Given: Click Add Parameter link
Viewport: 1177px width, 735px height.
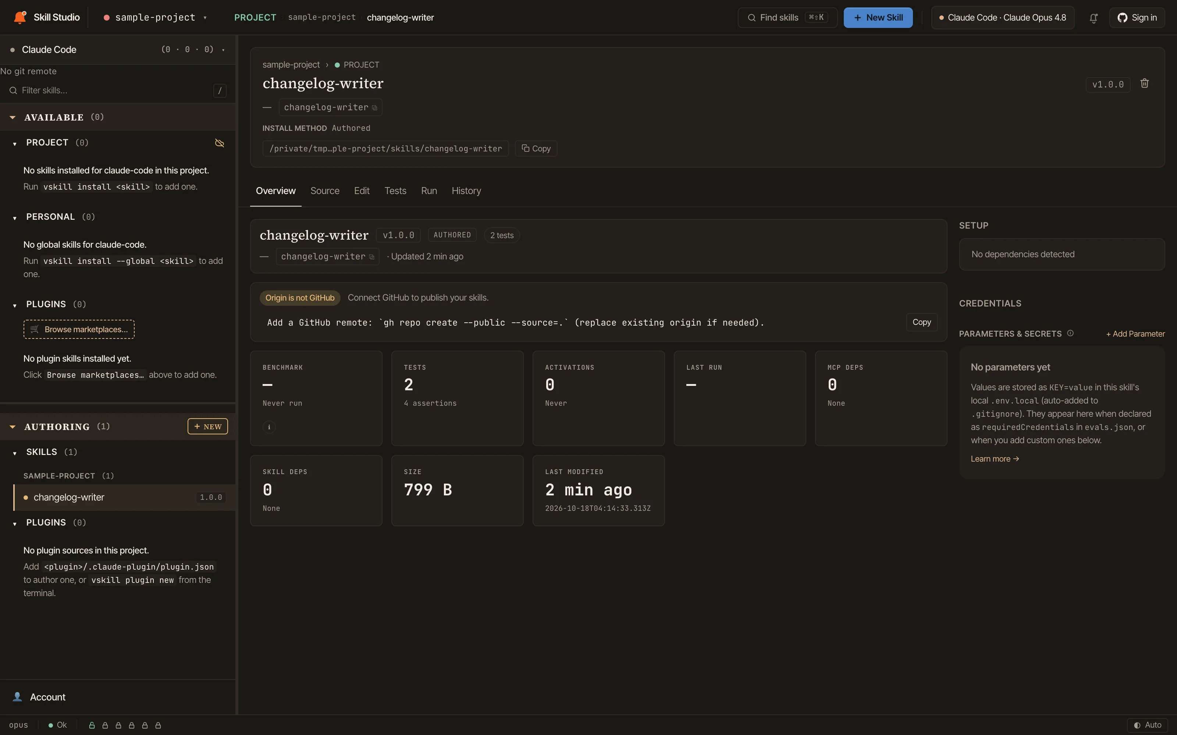Looking at the screenshot, I should tap(1135, 333).
